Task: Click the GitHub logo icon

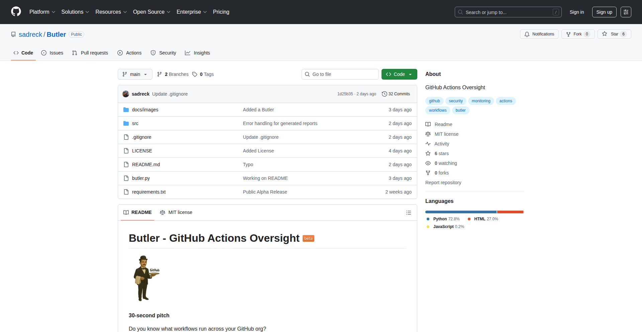Action: (16, 12)
